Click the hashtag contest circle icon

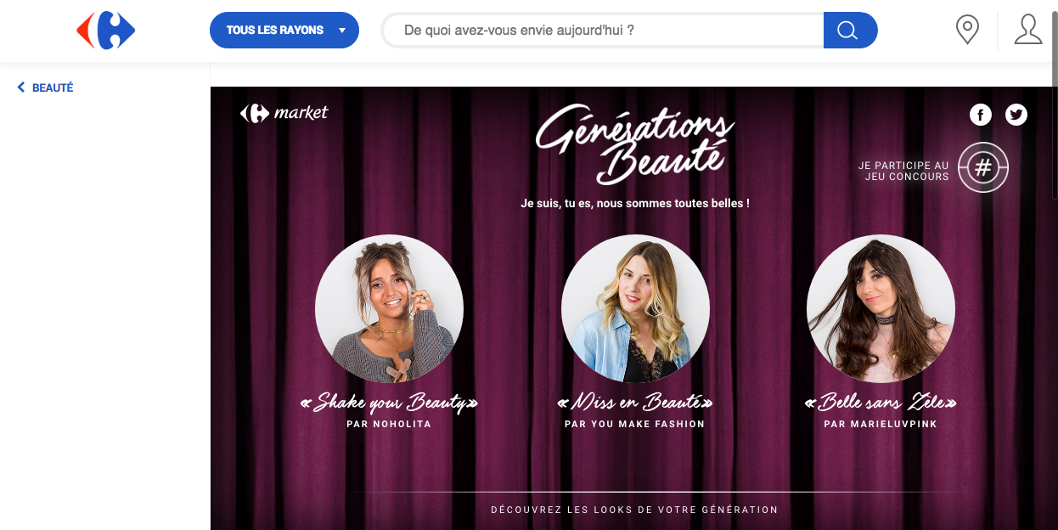(x=983, y=167)
